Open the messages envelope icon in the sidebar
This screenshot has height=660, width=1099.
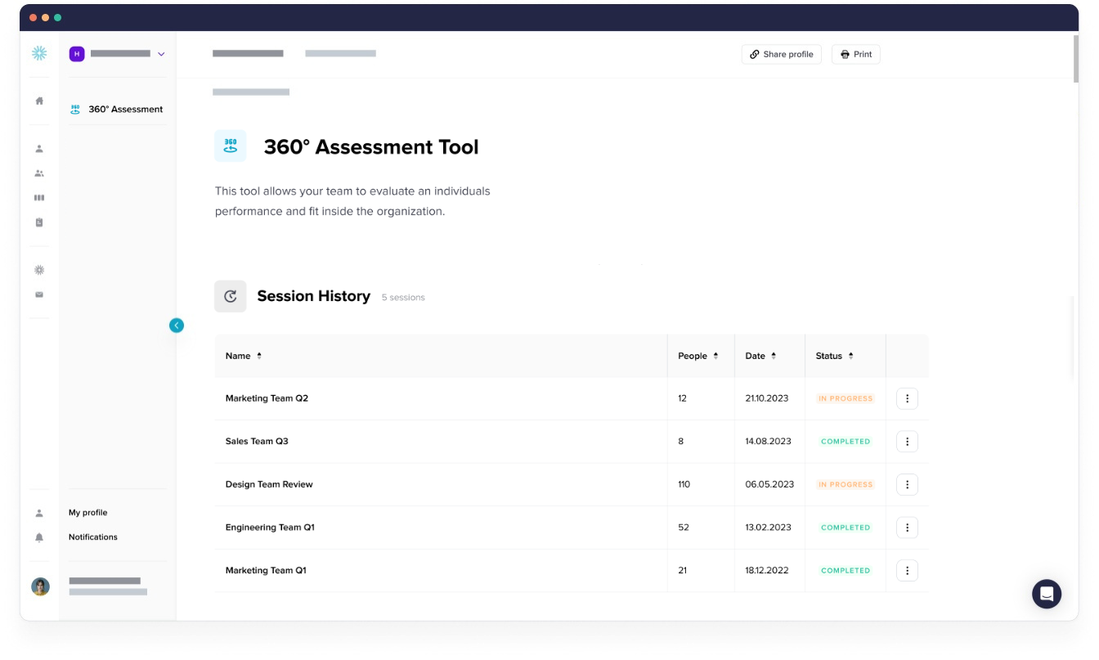38,294
